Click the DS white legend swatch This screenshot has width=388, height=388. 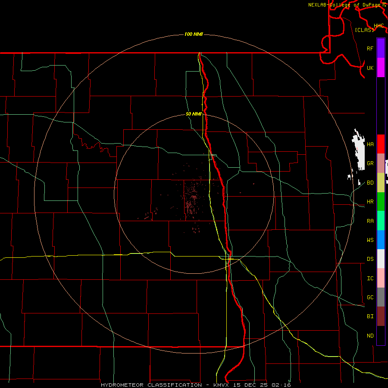381,259
